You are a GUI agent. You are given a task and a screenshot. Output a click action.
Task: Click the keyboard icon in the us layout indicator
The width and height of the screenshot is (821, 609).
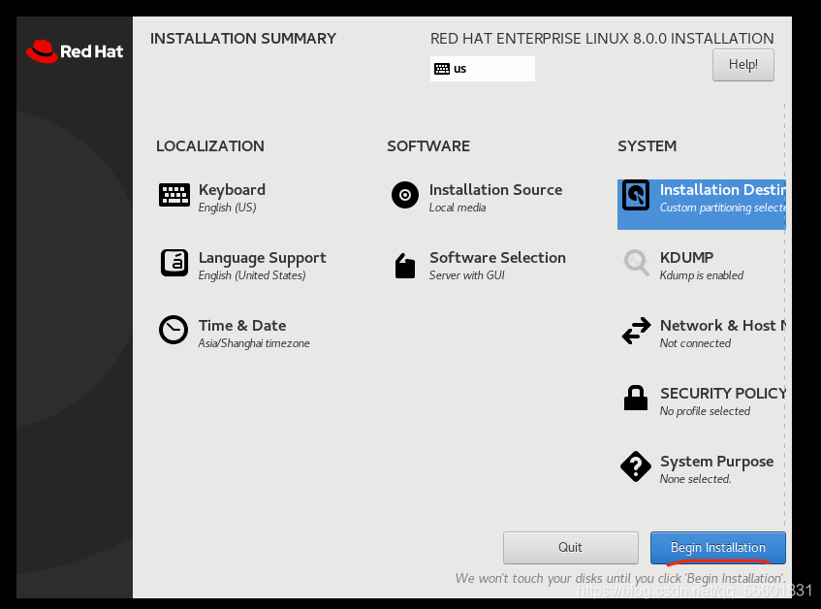pyautogui.click(x=442, y=69)
